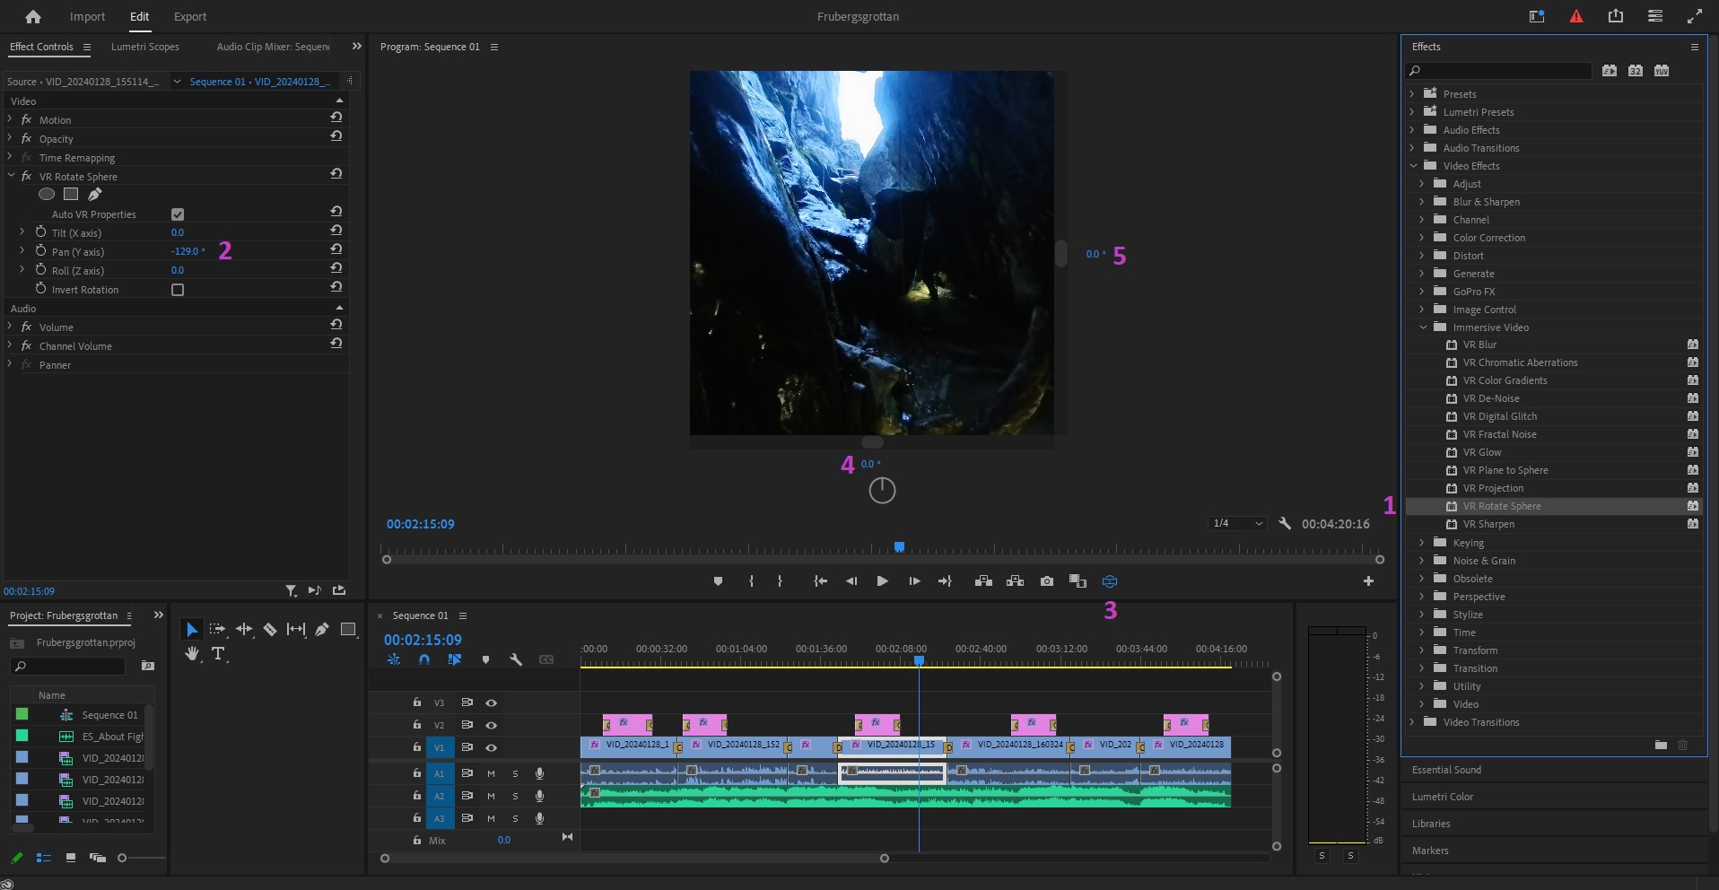Screen dimensions: 1719x890
Task: Open the playback resolution 1/4 dropdown
Action: (x=1237, y=523)
